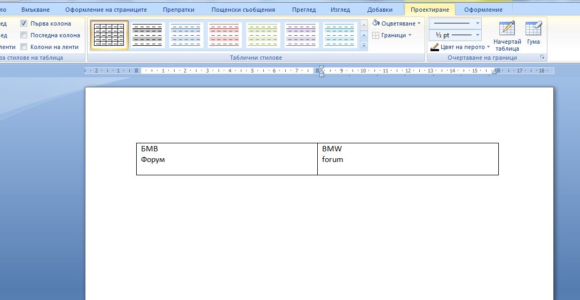
Task: Expand the table styles gallery (More arrow)
Action: coord(364,46)
